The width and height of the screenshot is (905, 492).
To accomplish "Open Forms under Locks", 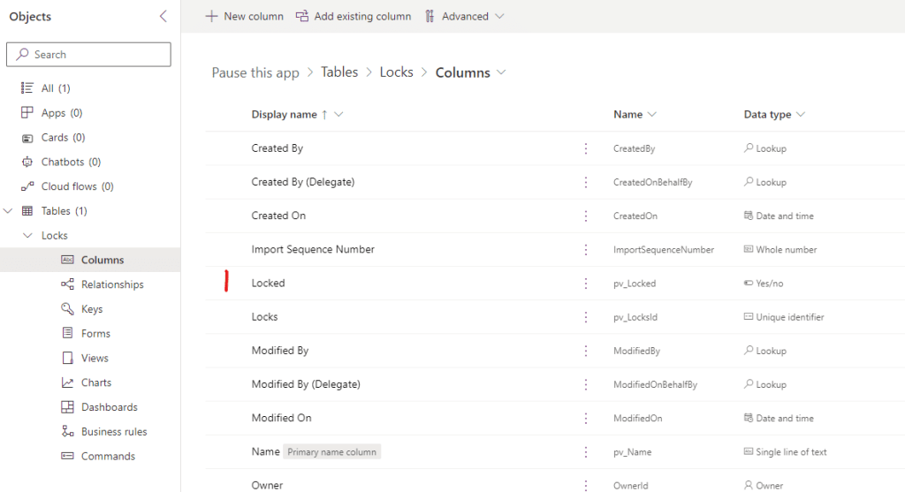I will [86, 333].
